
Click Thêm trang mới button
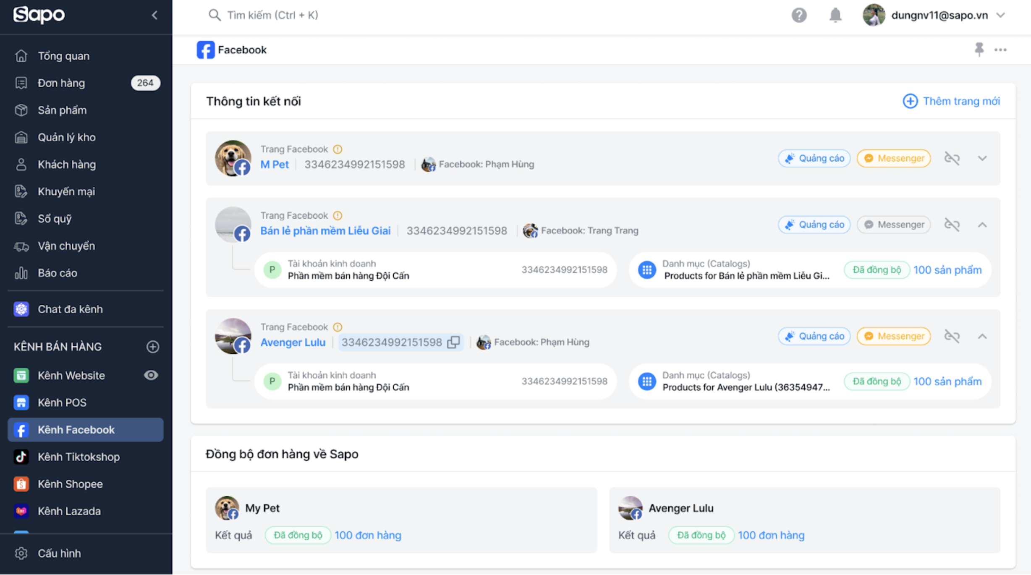[x=951, y=101]
